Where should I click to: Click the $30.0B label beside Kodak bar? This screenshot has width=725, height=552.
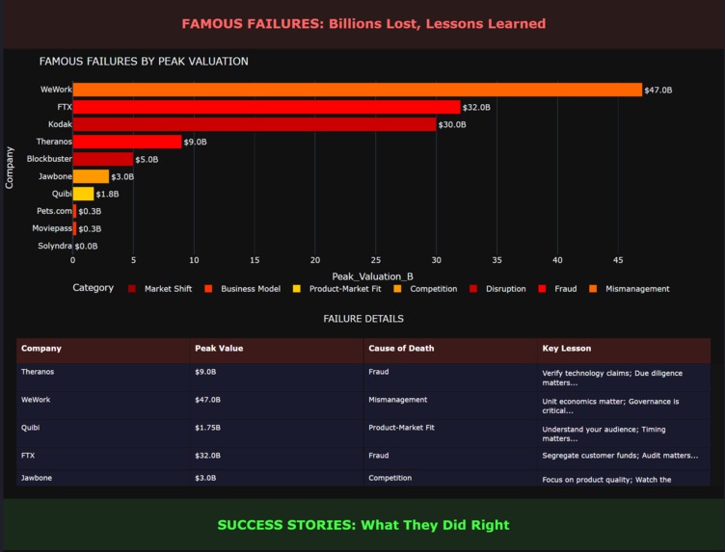tap(452, 124)
